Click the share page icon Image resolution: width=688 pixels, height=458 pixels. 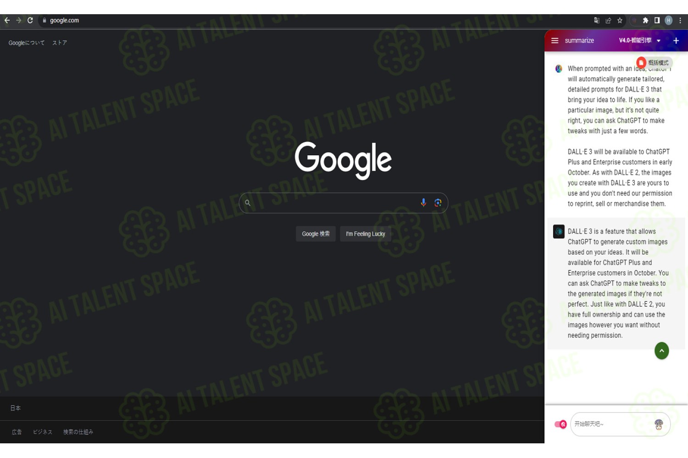point(608,21)
